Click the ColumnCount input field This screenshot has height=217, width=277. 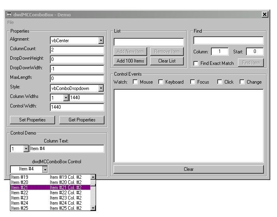77,50
